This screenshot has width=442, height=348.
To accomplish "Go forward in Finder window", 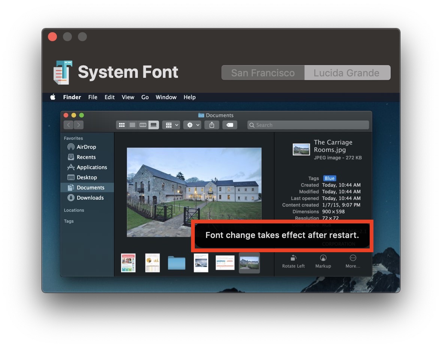I will (79, 125).
